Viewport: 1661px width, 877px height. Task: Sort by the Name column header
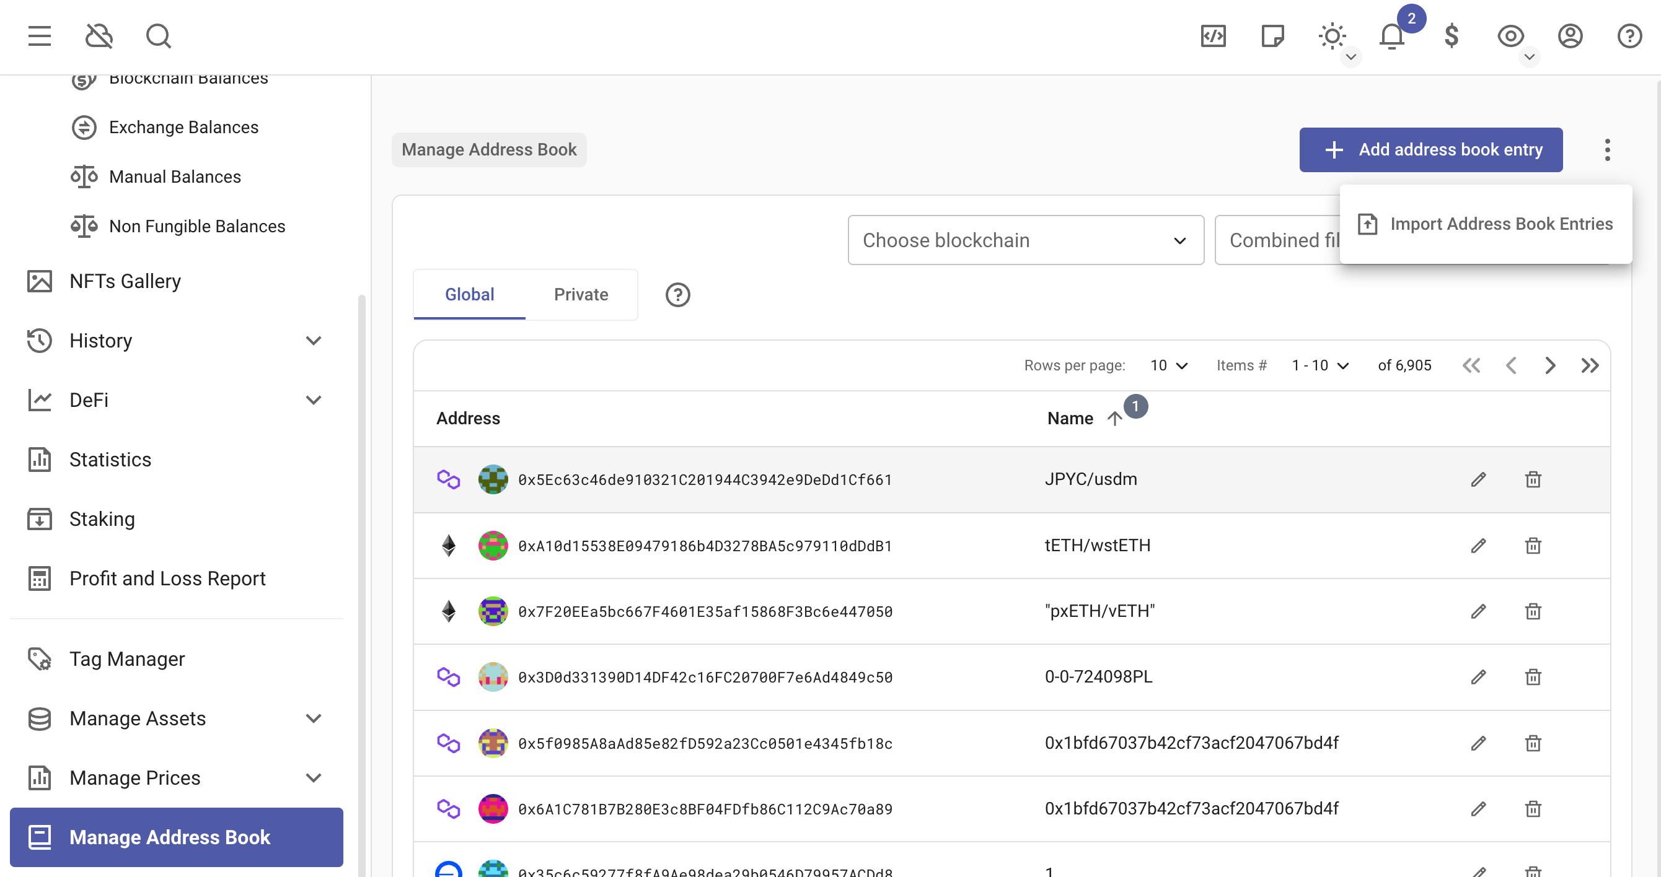[x=1070, y=418]
